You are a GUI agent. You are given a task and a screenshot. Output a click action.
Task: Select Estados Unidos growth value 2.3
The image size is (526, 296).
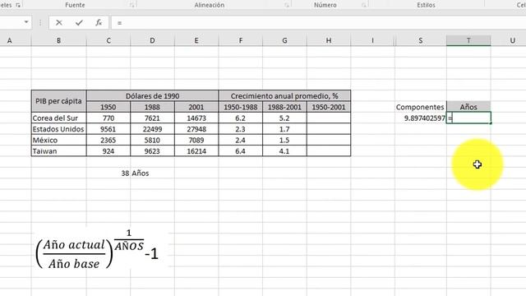(241, 129)
